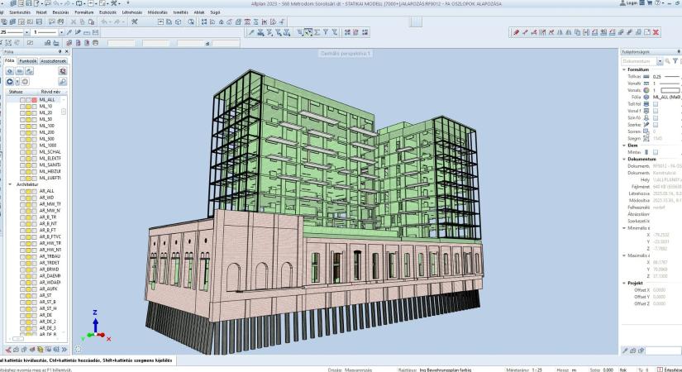Image resolution: width=682 pixels, height=372 pixels.
Task: Open the Súgó menu
Action: coord(215,12)
